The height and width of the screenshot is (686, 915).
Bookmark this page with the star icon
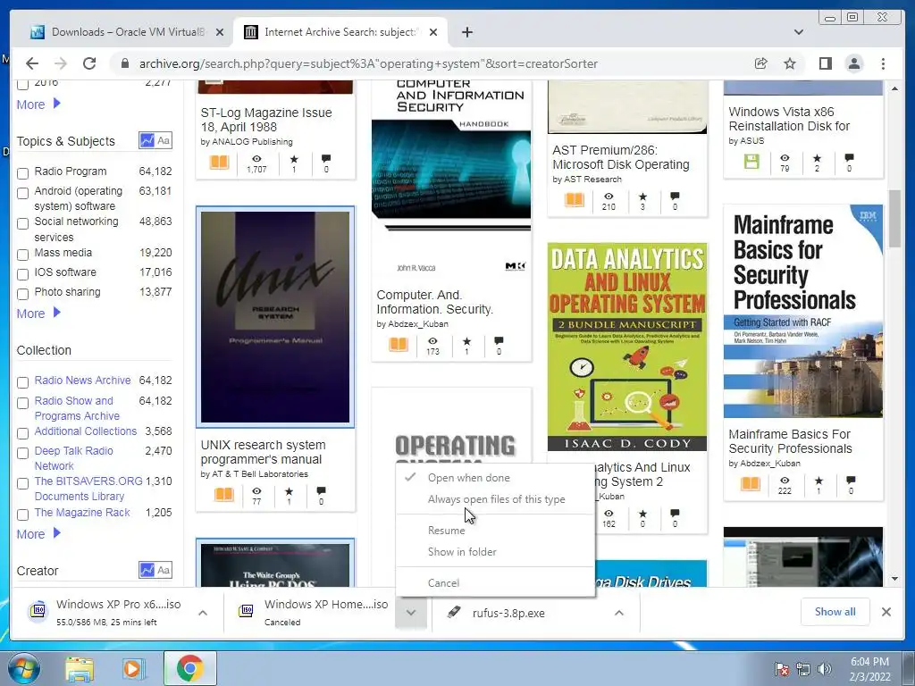790,63
